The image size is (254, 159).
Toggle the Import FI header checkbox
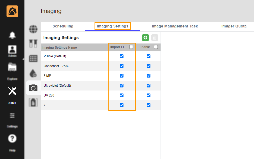click(x=131, y=47)
